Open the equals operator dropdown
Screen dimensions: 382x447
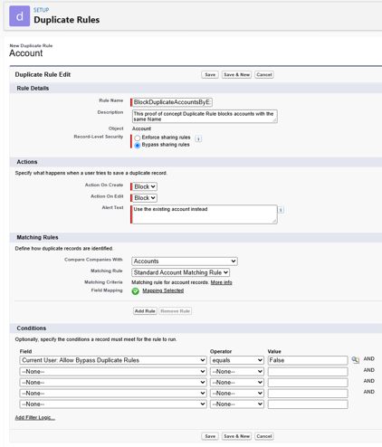click(237, 360)
